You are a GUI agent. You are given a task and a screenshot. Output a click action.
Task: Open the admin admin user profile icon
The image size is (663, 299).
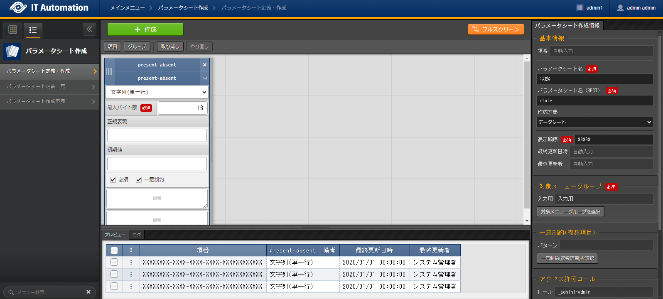coord(620,8)
